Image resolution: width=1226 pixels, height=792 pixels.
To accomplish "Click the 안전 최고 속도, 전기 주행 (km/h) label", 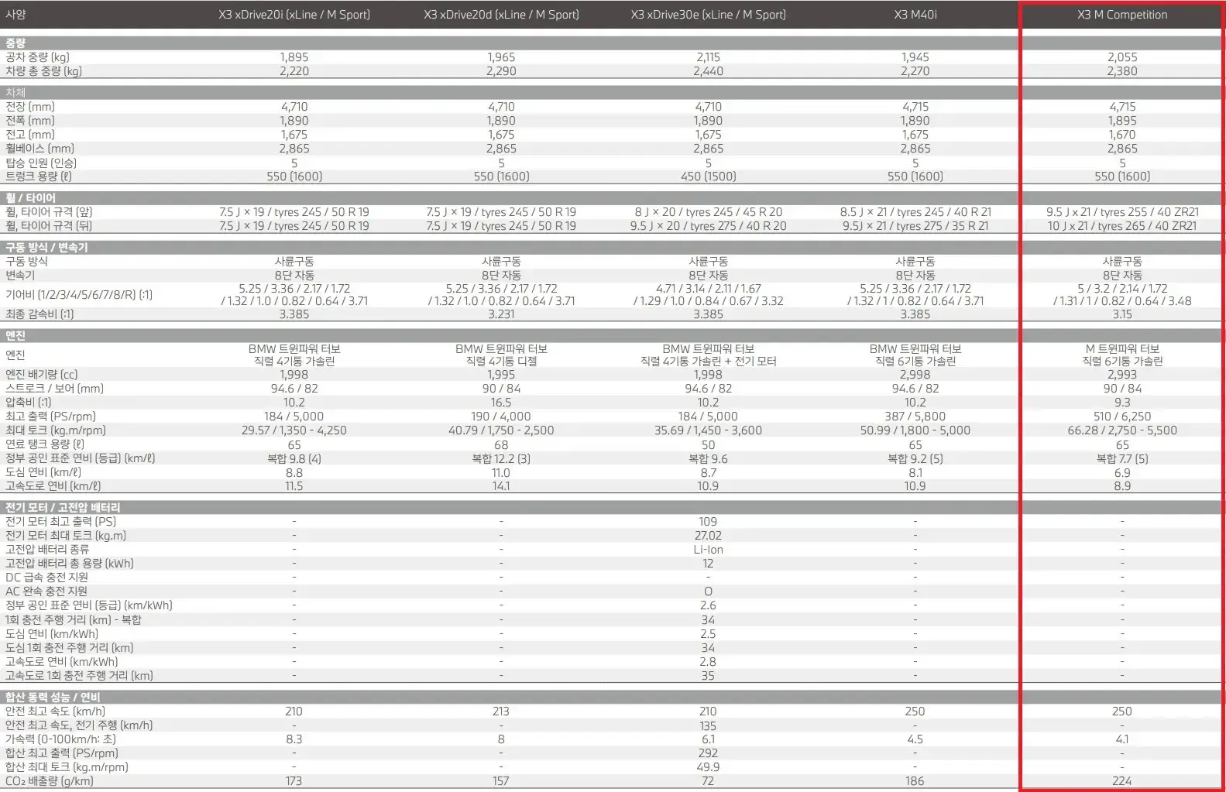I will click(79, 725).
